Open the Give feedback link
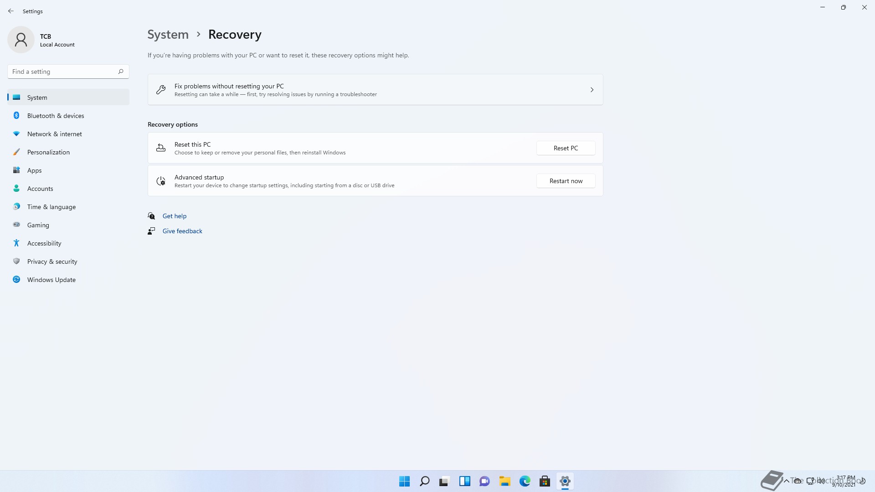 (182, 231)
